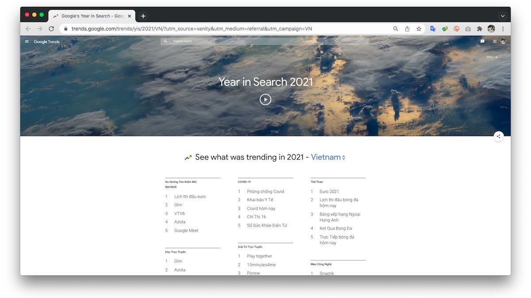Image resolution: width=531 pixels, height=298 pixels.
Task: Open 'Azota' in the top trending list
Action: pos(180,222)
